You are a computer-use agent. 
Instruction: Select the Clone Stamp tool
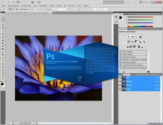(3, 40)
